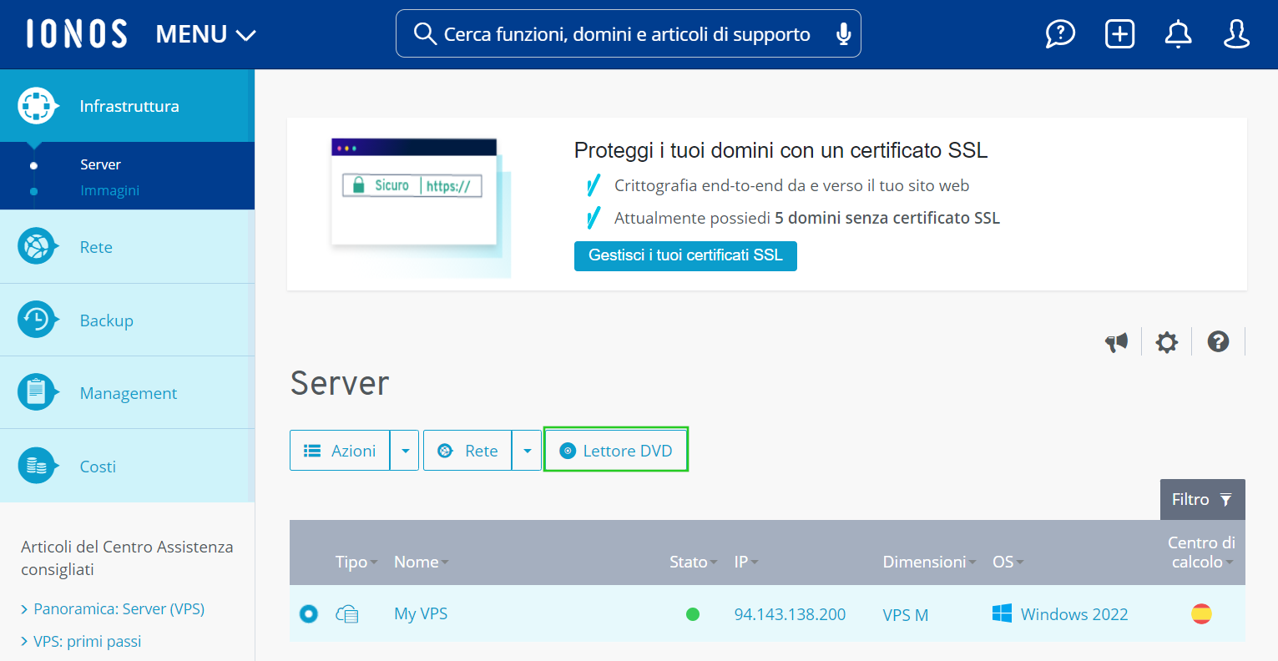
Task: Click the IONOS logo
Action: click(x=77, y=34)
